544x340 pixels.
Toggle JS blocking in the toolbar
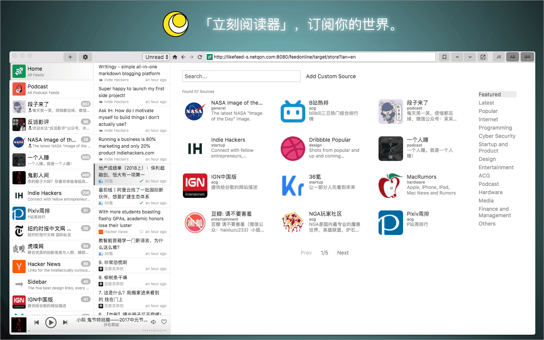pyautogui.click(x=498, y=57)
